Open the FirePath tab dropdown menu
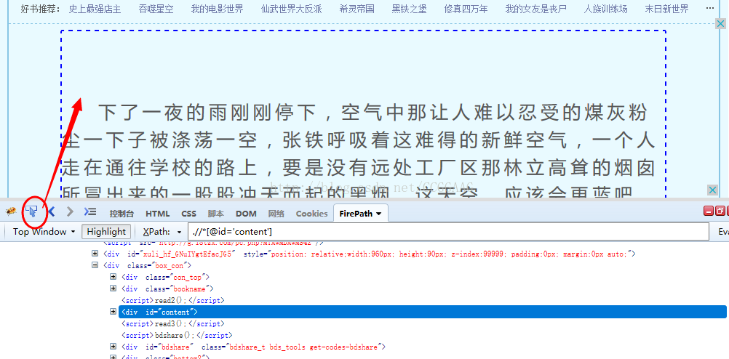 click(378, 214)
